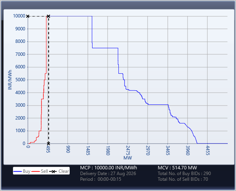Click the 1000 y-axis label
Viewport: 236px width, 191px height.
[x=20, y=131]
